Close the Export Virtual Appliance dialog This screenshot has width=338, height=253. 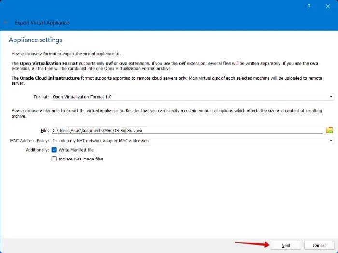coord(328,6)
